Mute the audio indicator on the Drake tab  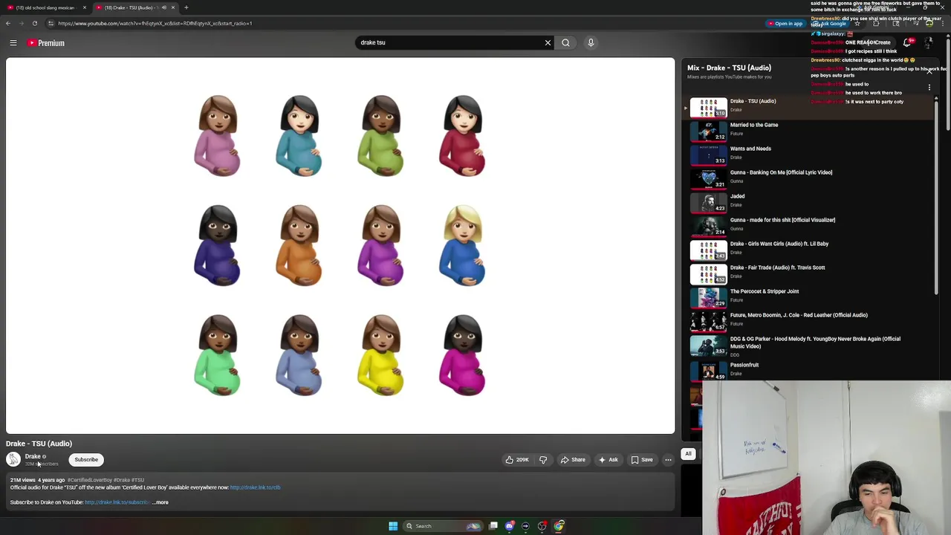coord(163,7)
